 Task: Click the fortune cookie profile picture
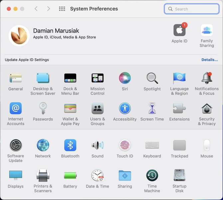coord(19,36)
